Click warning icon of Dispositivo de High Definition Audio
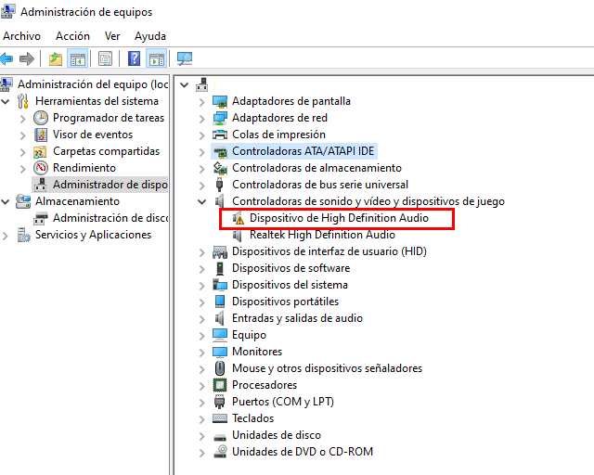Image resolution: width=594 pixels, height=475 pixels. pyautogui.click(x=238, y=218)
